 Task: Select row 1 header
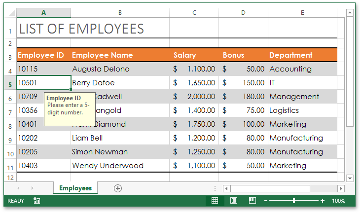tap(10, 28)
